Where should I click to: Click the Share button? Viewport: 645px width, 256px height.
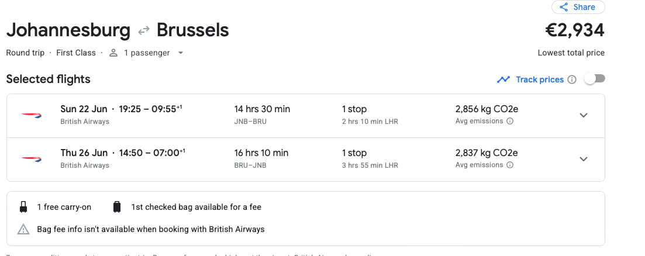(578, 7)
